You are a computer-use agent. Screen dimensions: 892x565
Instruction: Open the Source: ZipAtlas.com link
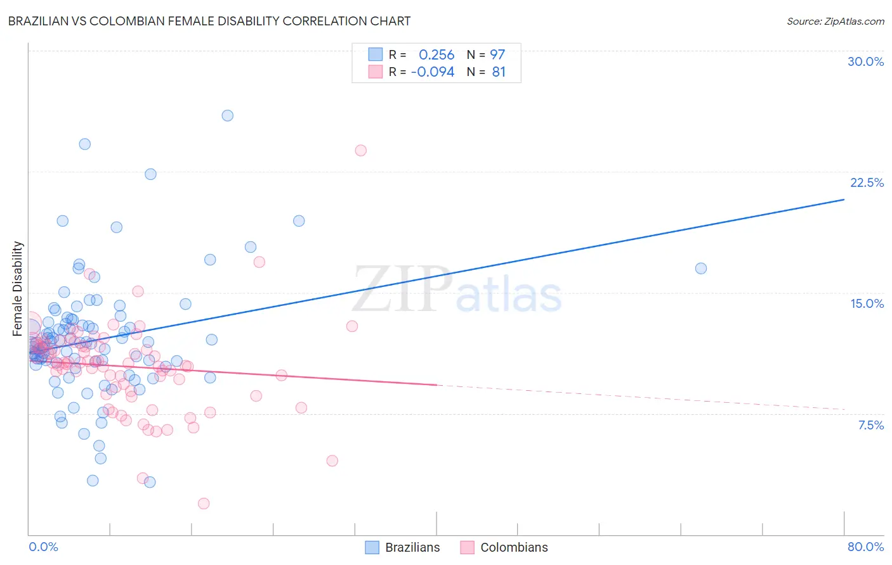click(836, 21)
